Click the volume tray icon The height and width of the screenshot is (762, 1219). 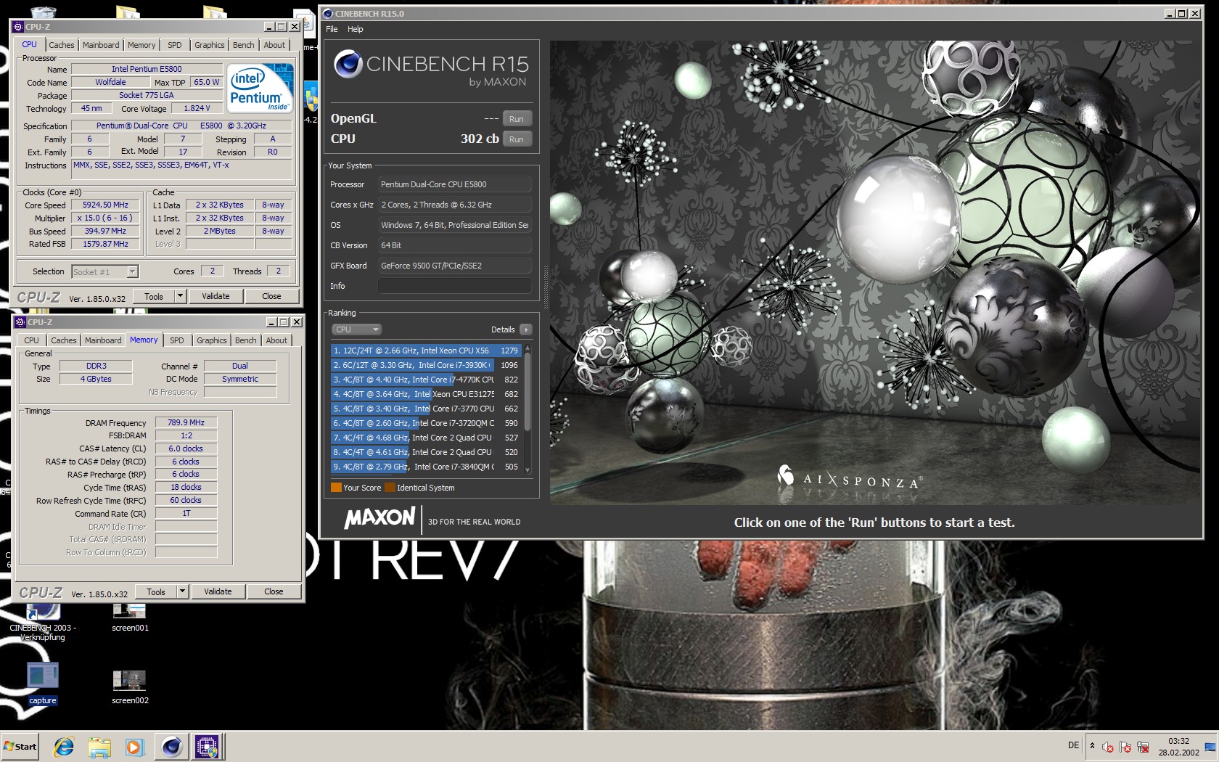coord(1108,747)
